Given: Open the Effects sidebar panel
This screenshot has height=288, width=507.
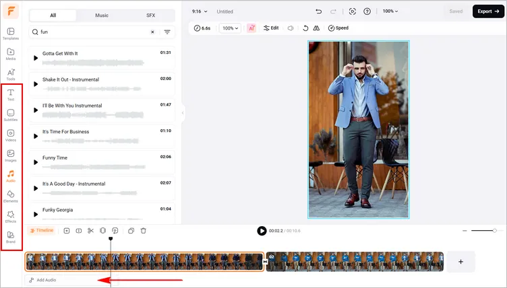Looking at the screenshot, I should click(11, 217).
